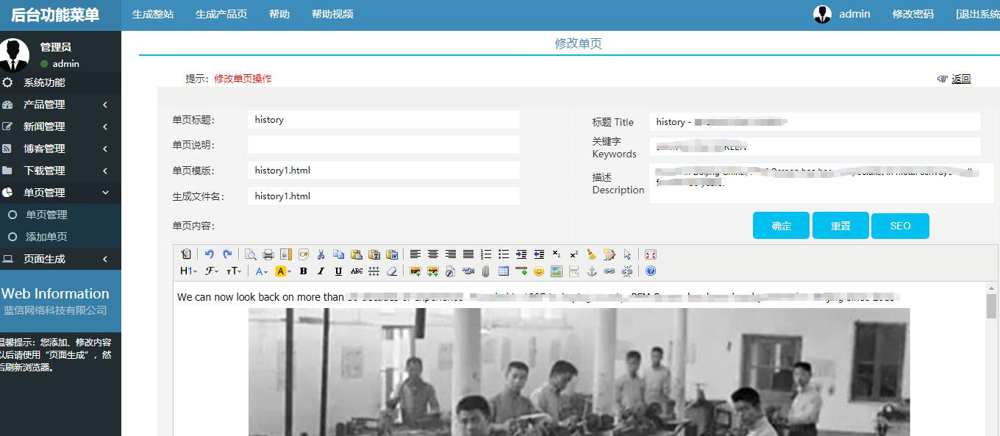This screenshot has height=436, width=1000.
Task: Insert a table using the table icon
Action: pos(504,271)
